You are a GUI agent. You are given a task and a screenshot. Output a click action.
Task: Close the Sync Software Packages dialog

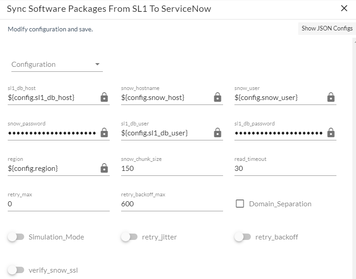coord(344,8)
